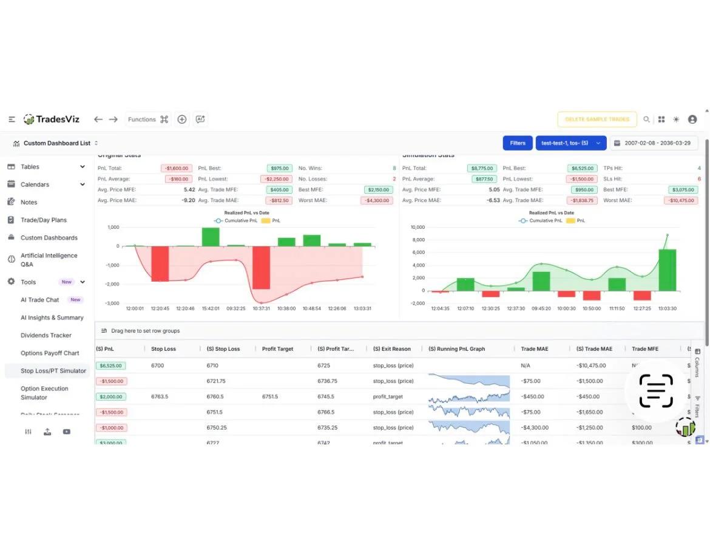Toggle PnL series in the Simulation Stats chart legend
Screen dimensions: 710x556
573,221
